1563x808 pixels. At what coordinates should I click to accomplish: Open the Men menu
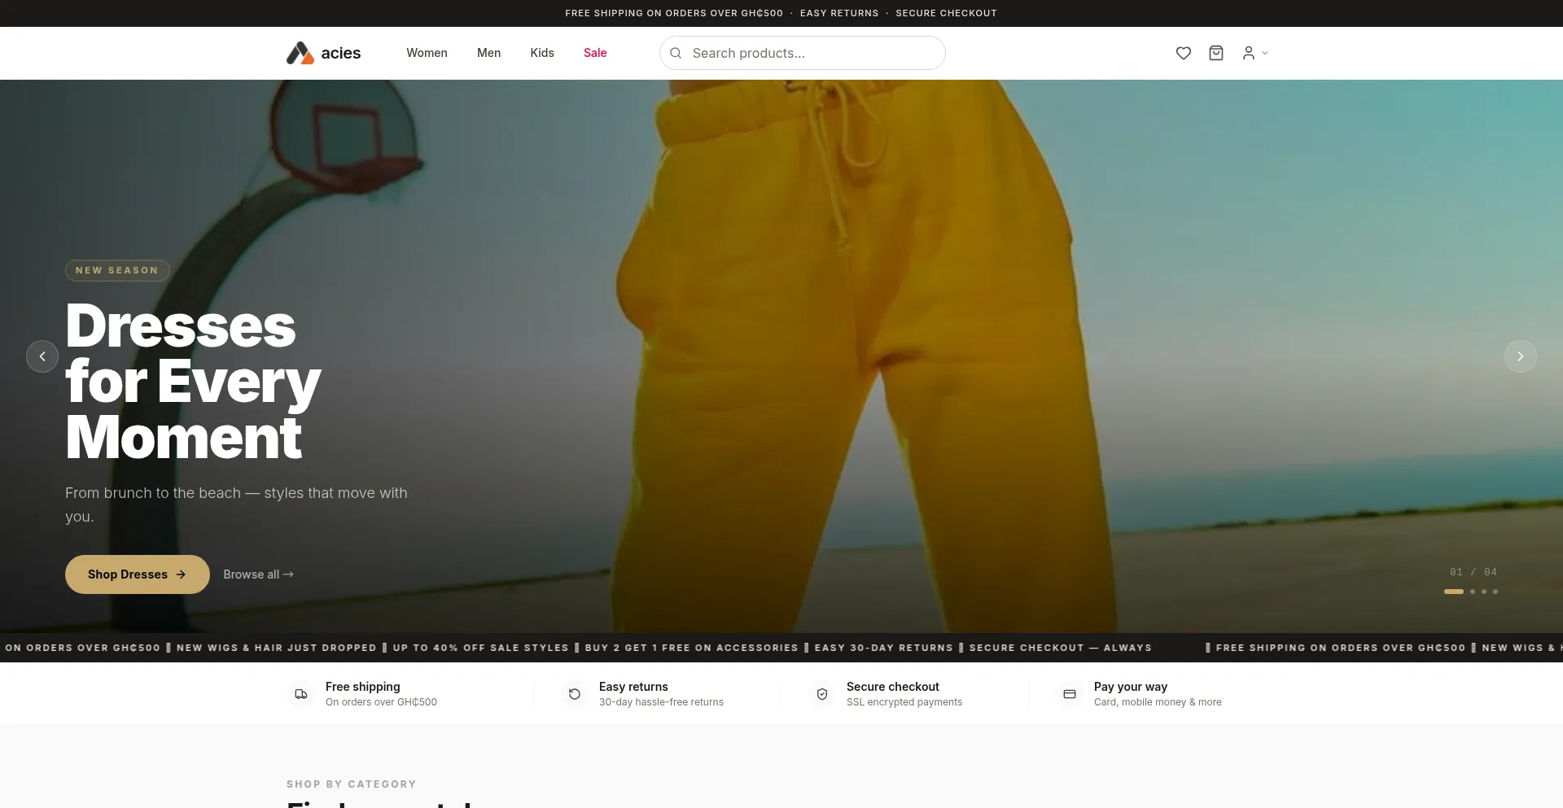(488, 53)
